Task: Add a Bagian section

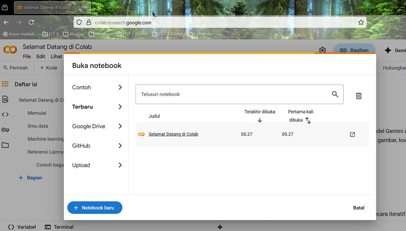Action: (30, 178)
